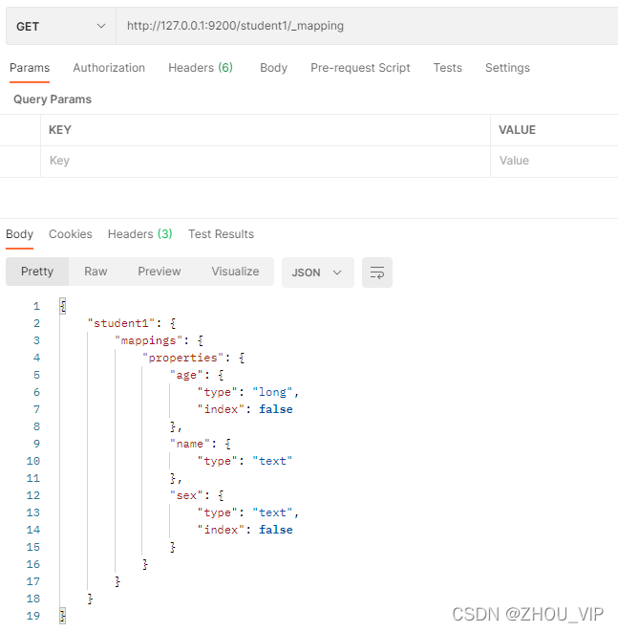Click the "mappings" JSON key
The height and width of the screenshot is (632, 618).
click(149, 340)
